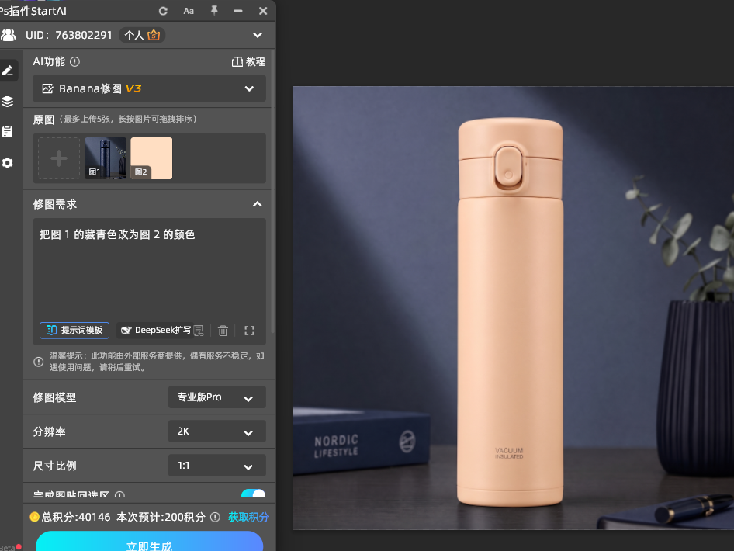Click the UID: 763802291 text

69,35
